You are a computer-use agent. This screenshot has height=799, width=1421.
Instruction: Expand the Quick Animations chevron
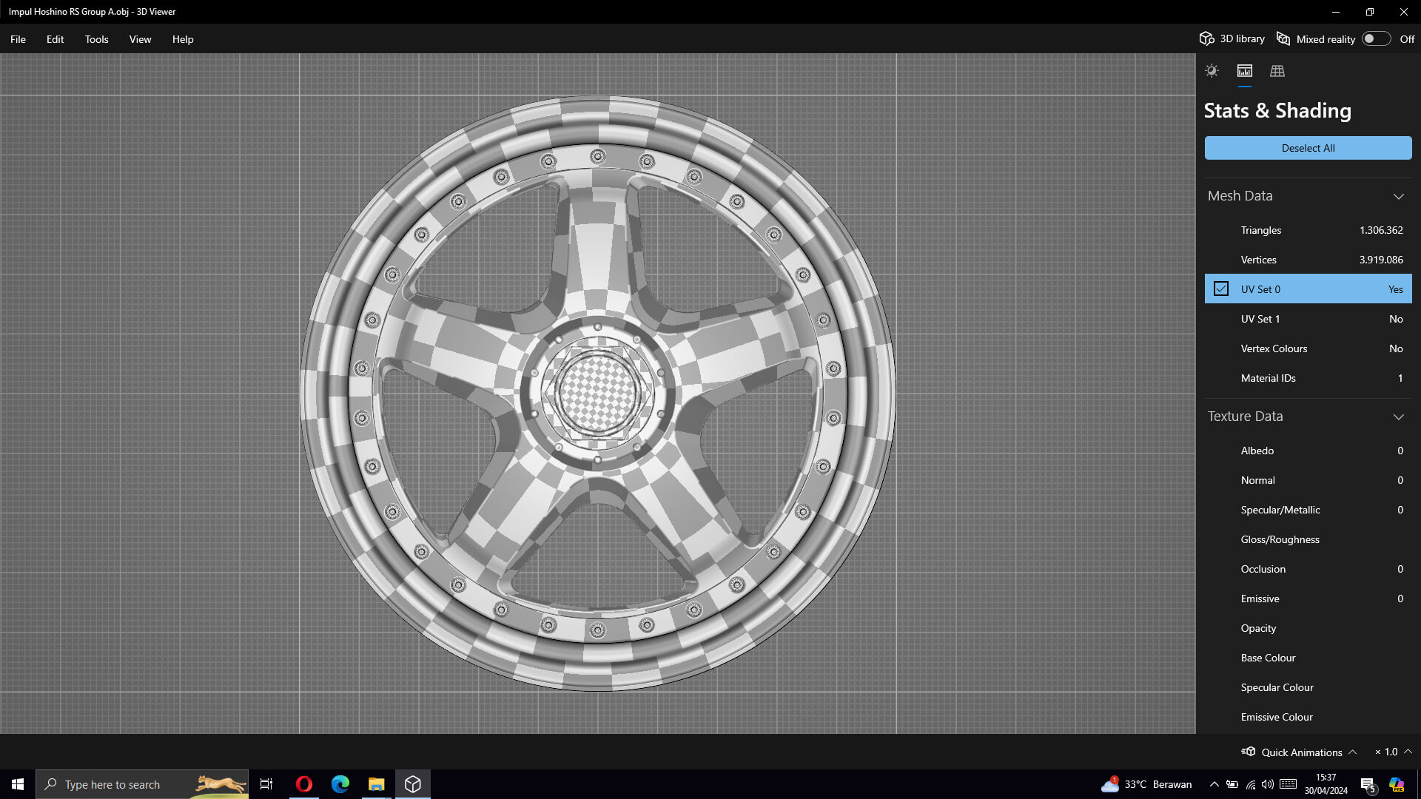tap(1352, 752)
